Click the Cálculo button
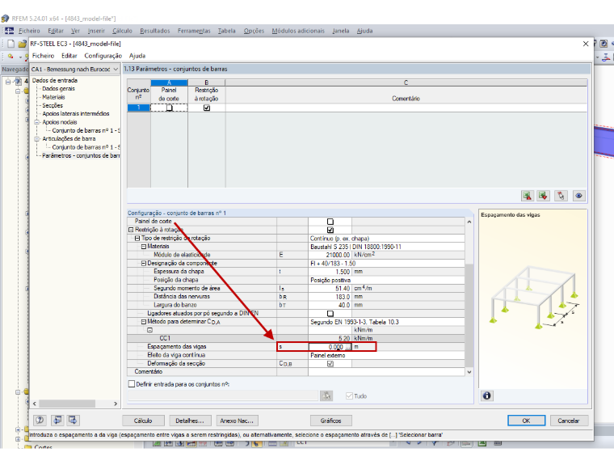Viewport: 614px width, 461px height. pyautogui.click(x=143, y=421)
